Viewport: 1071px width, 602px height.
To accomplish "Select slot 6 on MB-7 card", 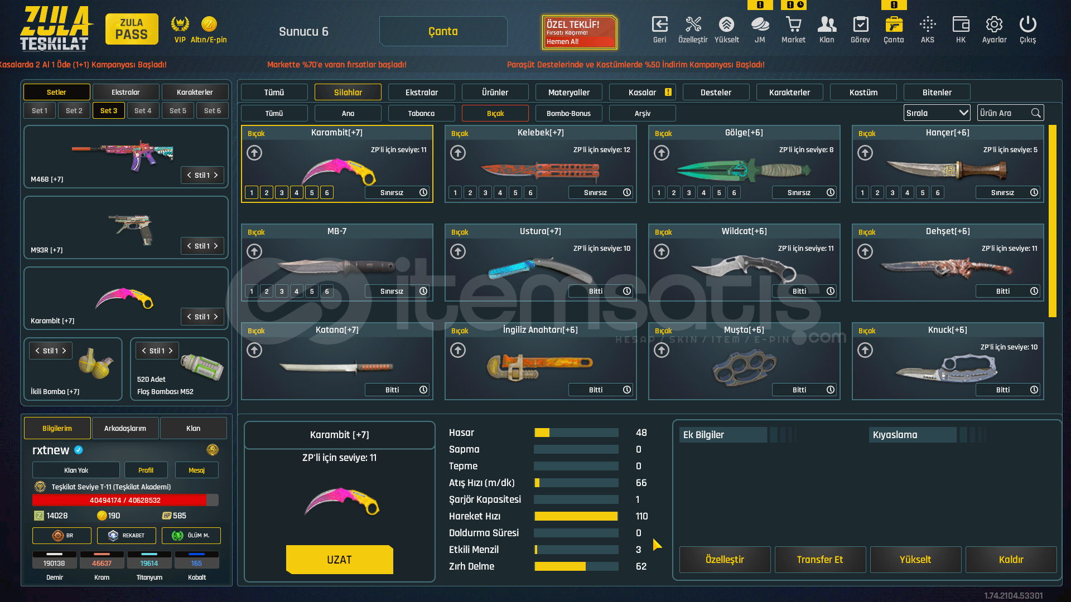I will [x=327, y=292].
